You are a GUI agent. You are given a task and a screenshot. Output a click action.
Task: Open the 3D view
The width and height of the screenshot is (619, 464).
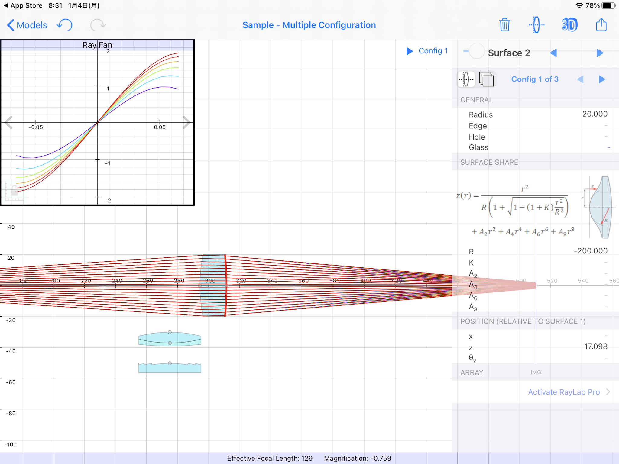pos(570,25)
